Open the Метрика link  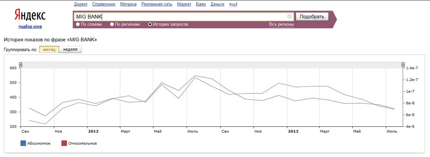[128, 4]
